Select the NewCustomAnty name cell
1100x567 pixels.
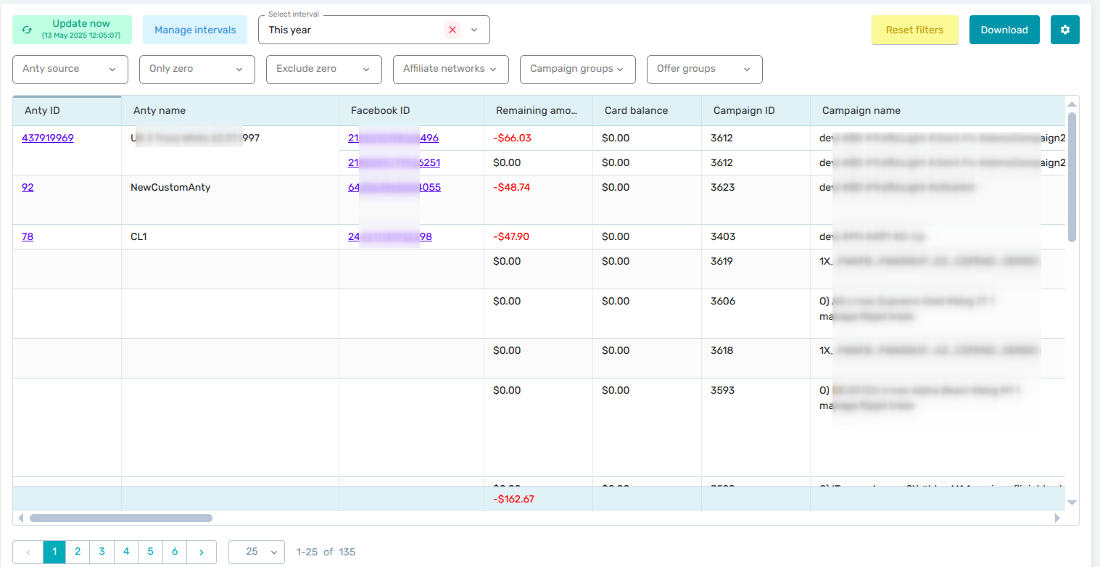[230, 199]
